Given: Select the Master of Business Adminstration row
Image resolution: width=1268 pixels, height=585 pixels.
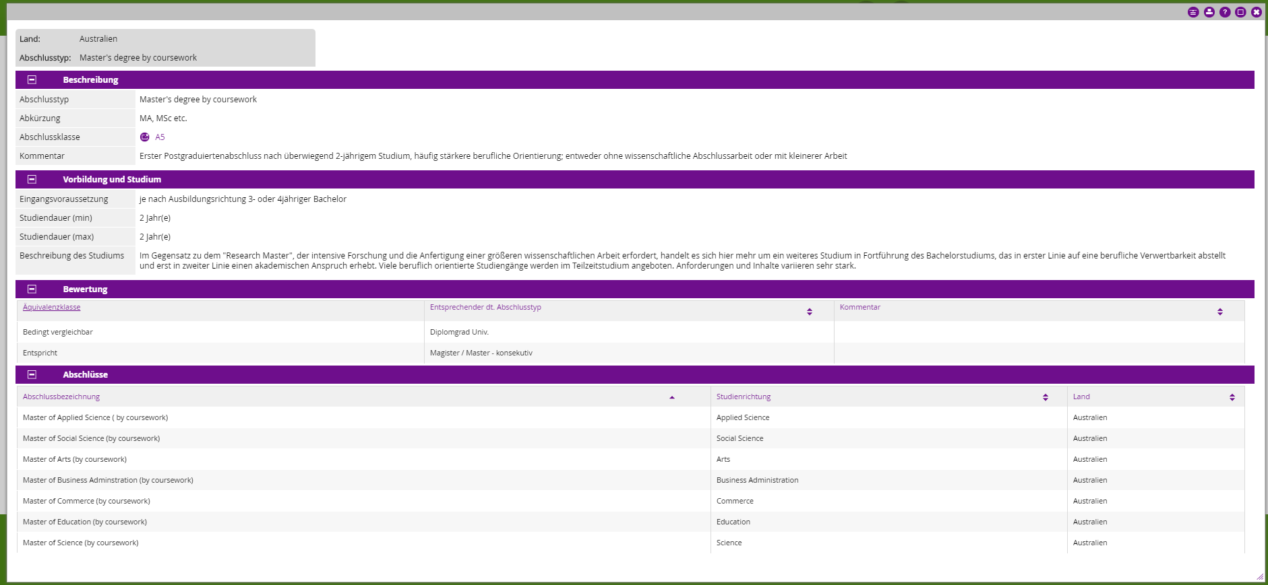Looking at the screenshot, I should [x=108, y=480].
